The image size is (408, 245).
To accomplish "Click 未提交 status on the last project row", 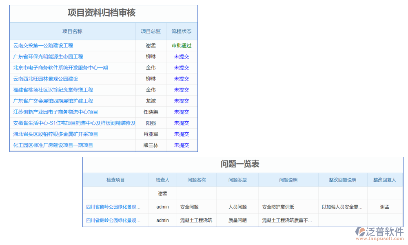I will point(181,145).
